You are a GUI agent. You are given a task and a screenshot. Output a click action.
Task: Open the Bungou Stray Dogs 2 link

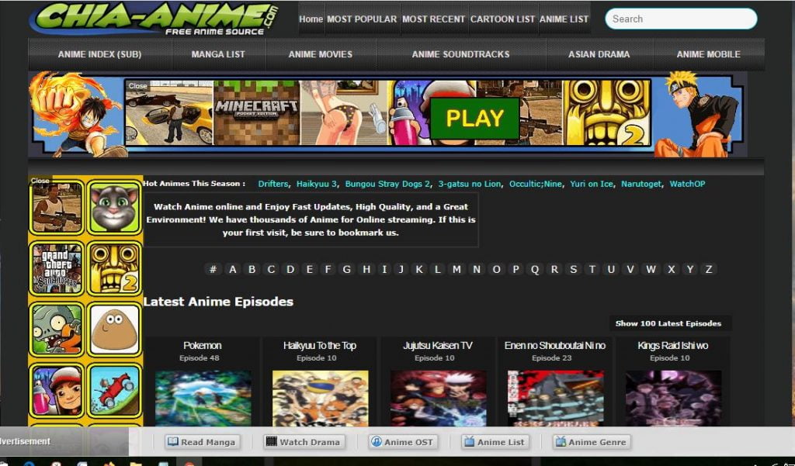point(387,184)
